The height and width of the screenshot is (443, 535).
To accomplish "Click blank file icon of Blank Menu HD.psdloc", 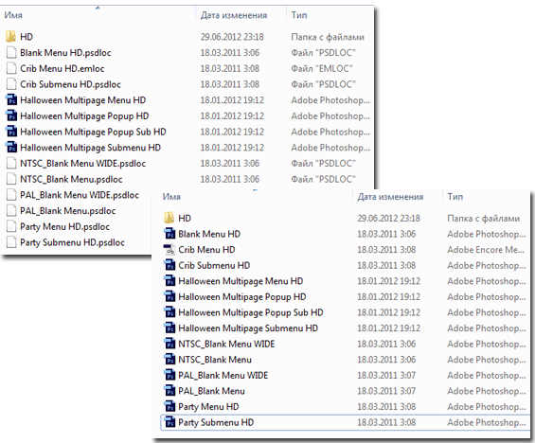I will pyautogui.click(x=11, y=52).
